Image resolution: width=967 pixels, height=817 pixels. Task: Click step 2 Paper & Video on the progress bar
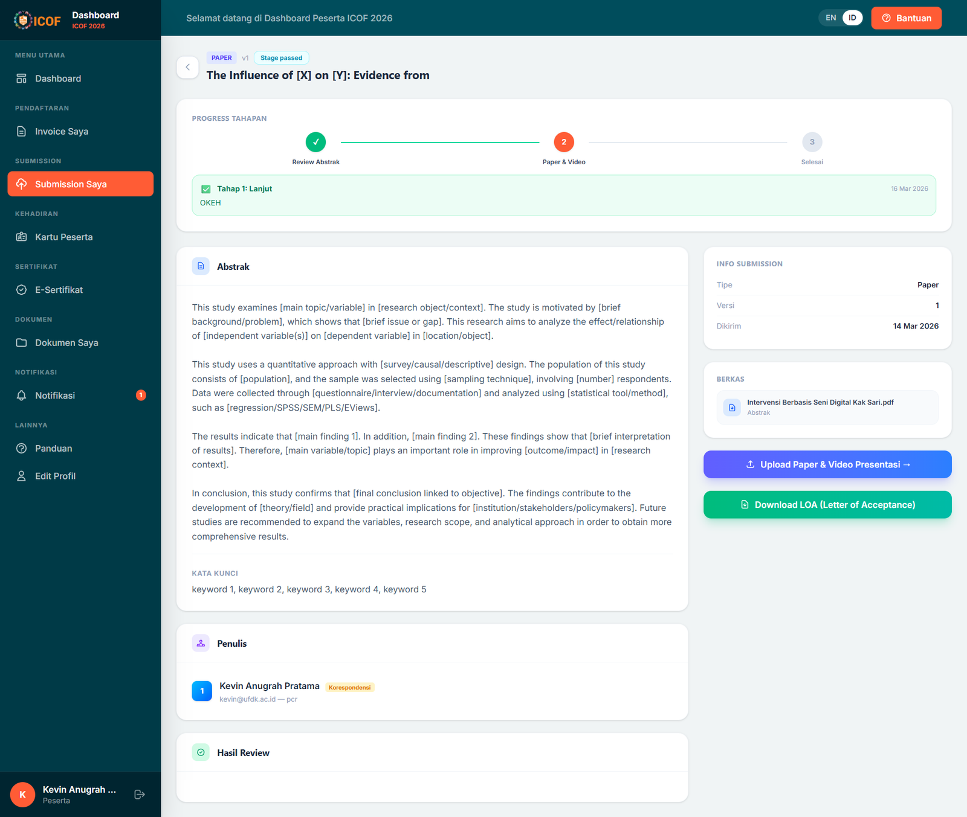coord(564,141)
